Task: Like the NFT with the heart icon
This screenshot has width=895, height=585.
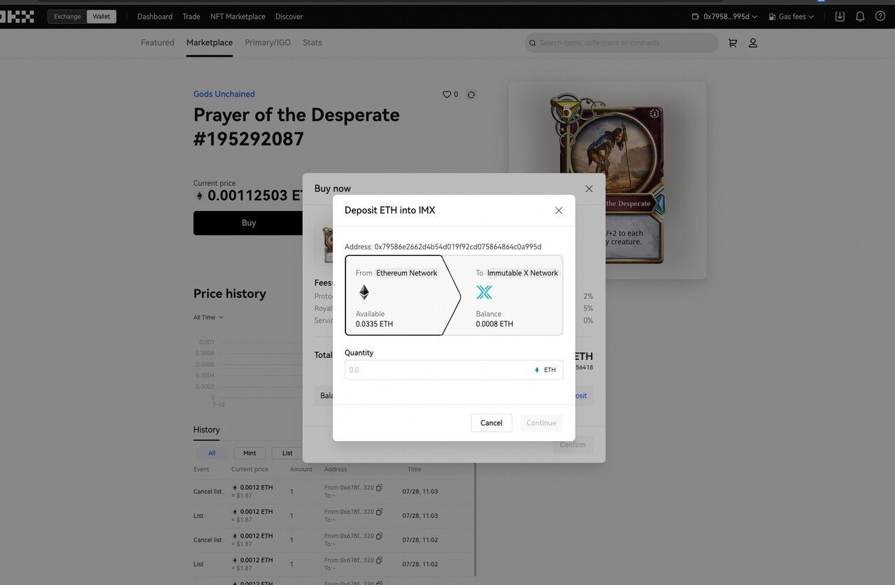Action: tap(447, 94)
